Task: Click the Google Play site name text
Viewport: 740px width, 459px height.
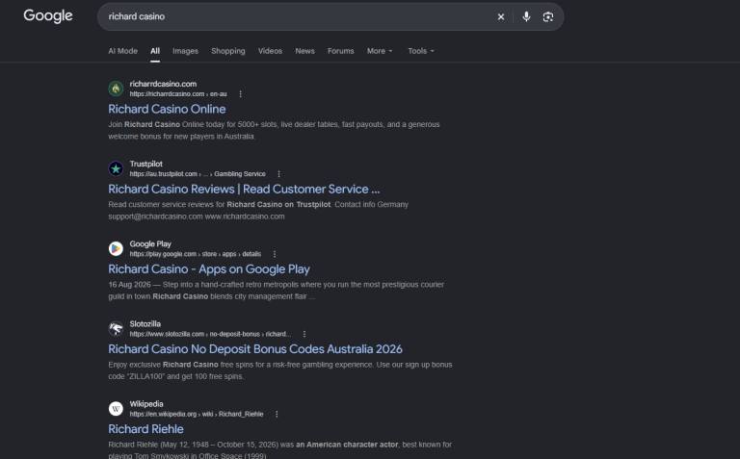Action: click(150, 244)
